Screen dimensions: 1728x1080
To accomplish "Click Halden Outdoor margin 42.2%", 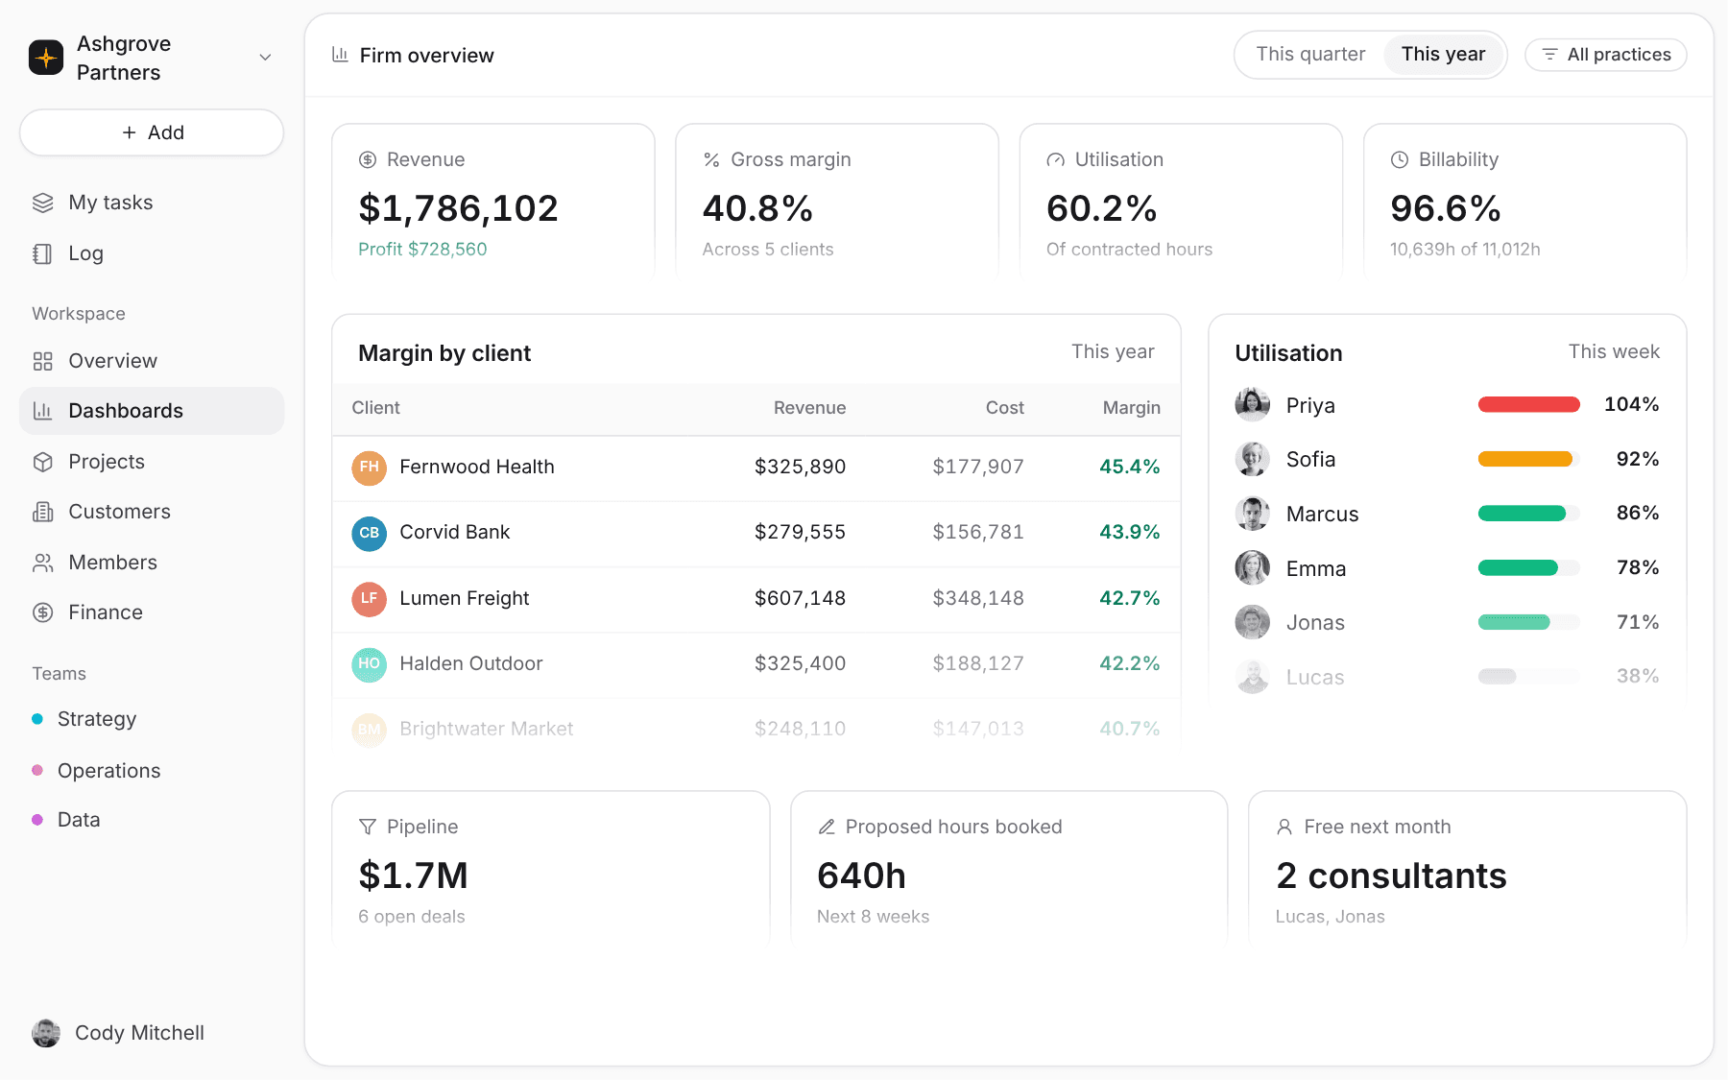I will (x=1129, y=664).
